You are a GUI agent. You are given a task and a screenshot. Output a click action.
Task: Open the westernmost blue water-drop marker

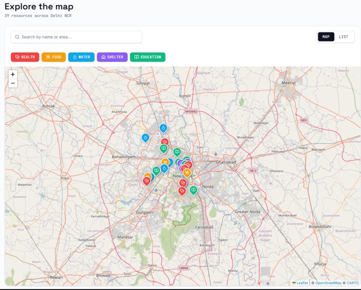pos(145,138)
